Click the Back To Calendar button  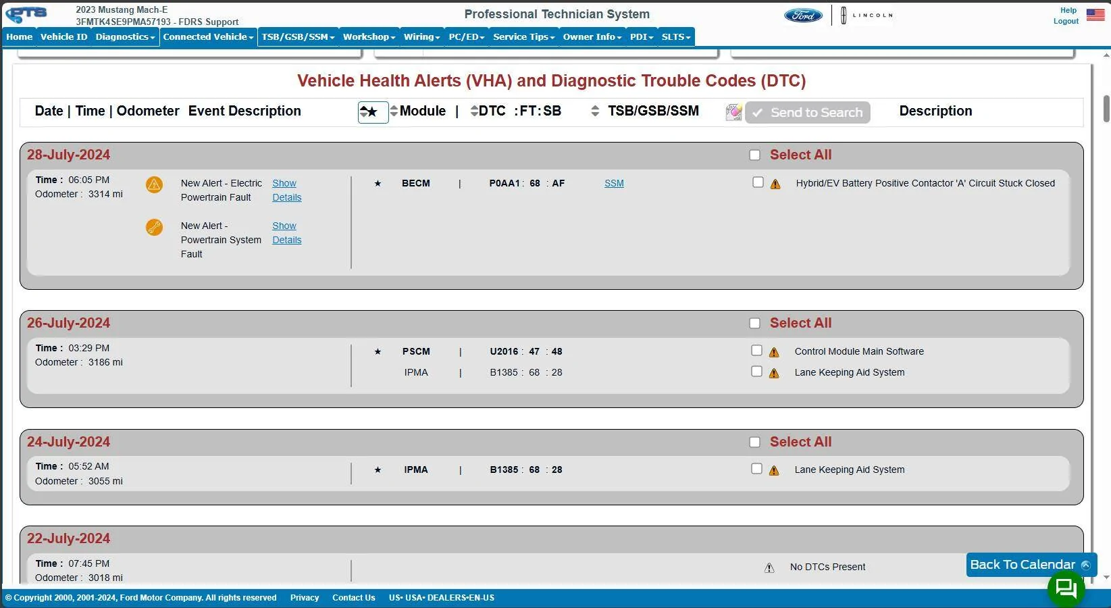point(1031,565)
